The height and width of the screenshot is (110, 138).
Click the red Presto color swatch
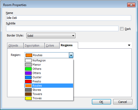28,82
